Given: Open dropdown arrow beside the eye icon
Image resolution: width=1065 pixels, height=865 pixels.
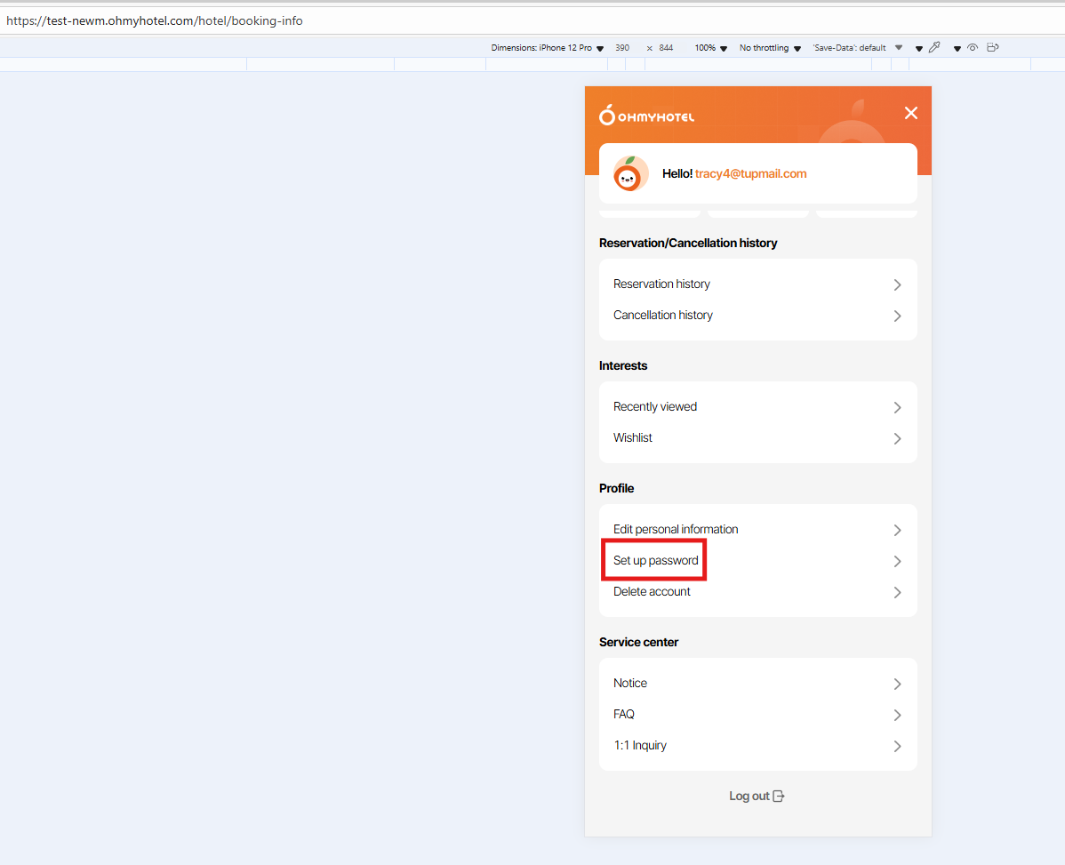Looking at the screenshot, I should 957,48.
